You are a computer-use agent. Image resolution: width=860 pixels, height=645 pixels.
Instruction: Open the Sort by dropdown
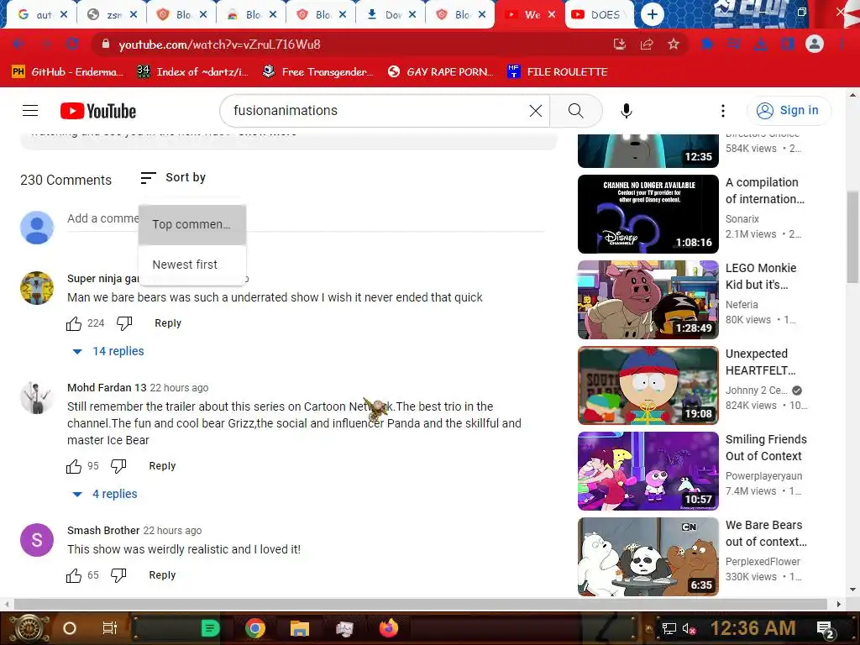[x=173, y=178]
